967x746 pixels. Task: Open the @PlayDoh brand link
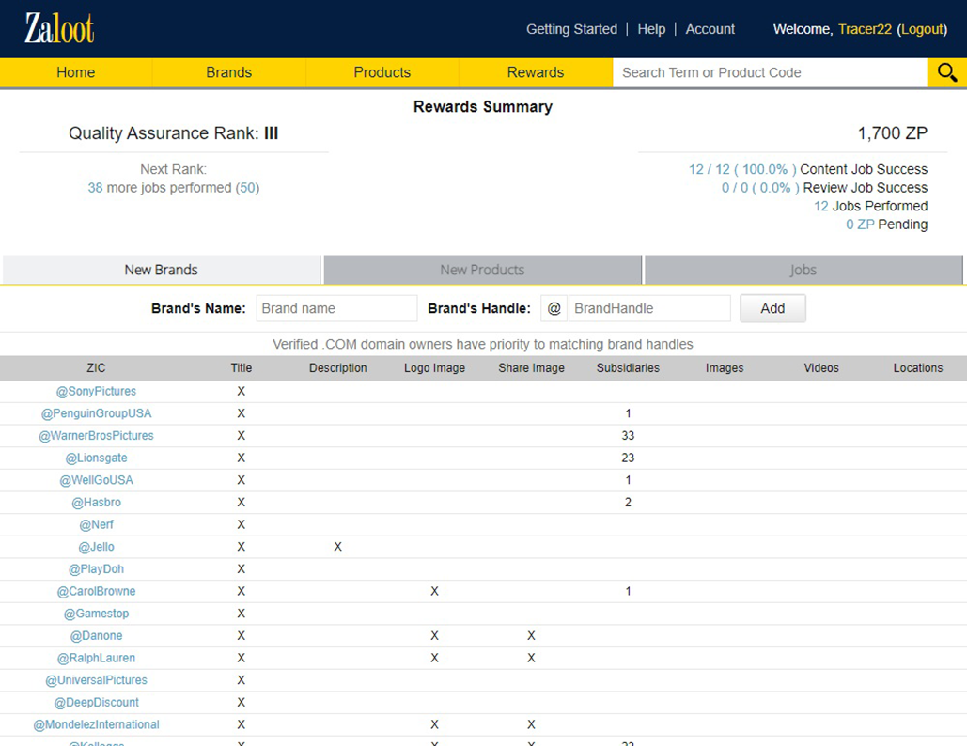tap(96, 569)
